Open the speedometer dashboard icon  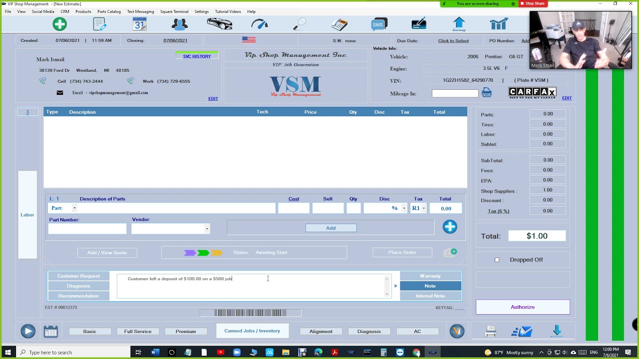pos(260,24)
